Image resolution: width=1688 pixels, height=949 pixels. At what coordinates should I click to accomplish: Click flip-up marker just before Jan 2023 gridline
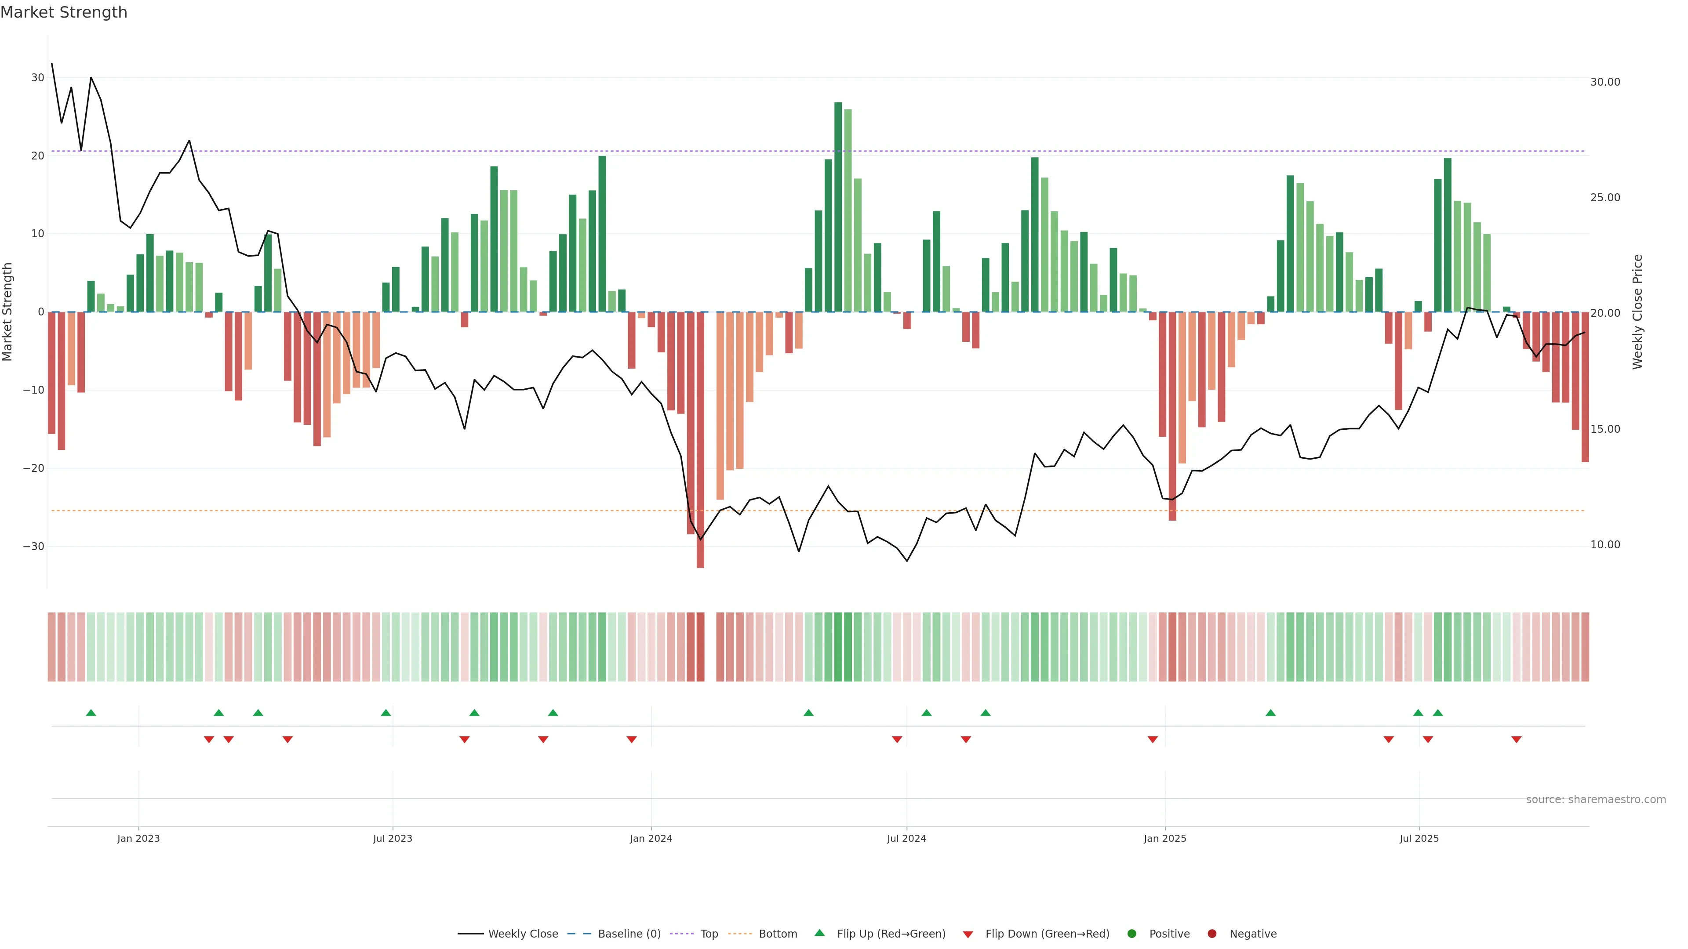pos(91,713)
